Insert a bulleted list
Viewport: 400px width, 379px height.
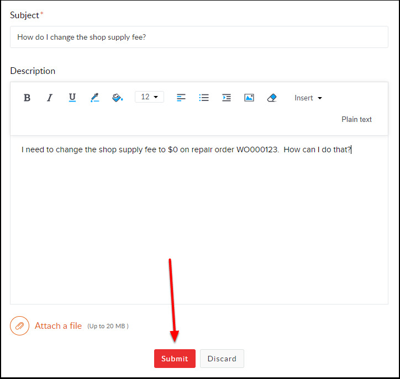tap(204, 98)
